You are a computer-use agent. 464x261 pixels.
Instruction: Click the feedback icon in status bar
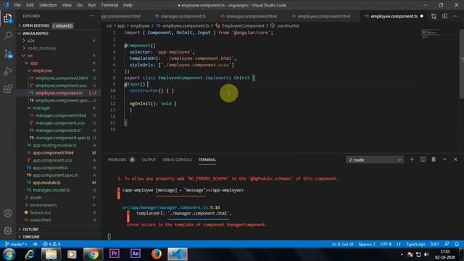(x=447, y=244)
